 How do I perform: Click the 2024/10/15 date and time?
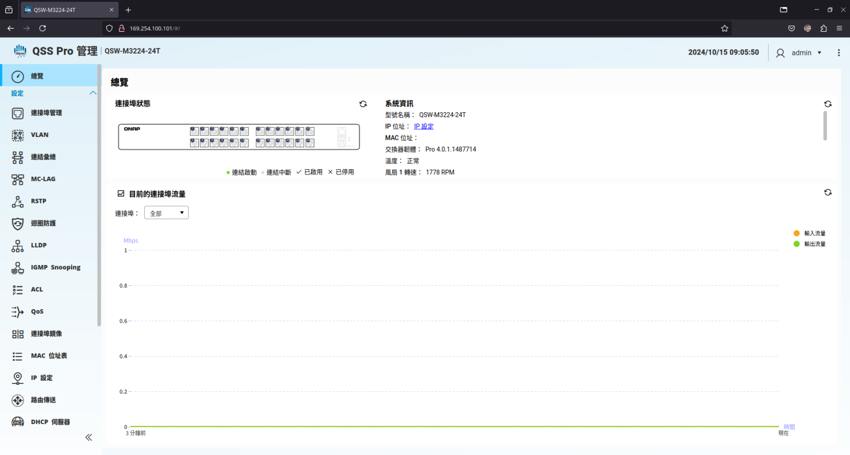[x=724, y=52]
